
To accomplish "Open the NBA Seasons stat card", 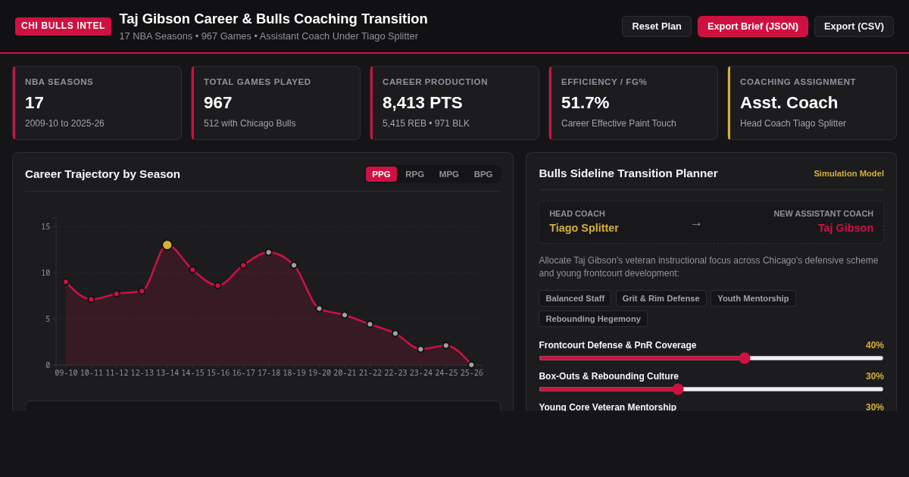I will 97,103.
